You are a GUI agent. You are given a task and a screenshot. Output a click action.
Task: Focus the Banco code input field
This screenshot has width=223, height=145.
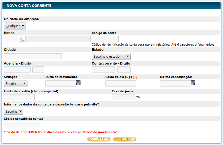[12, 39]
